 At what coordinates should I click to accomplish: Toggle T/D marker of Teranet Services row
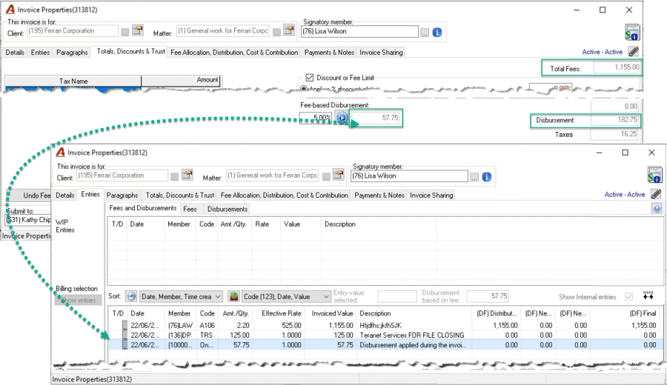125,335
